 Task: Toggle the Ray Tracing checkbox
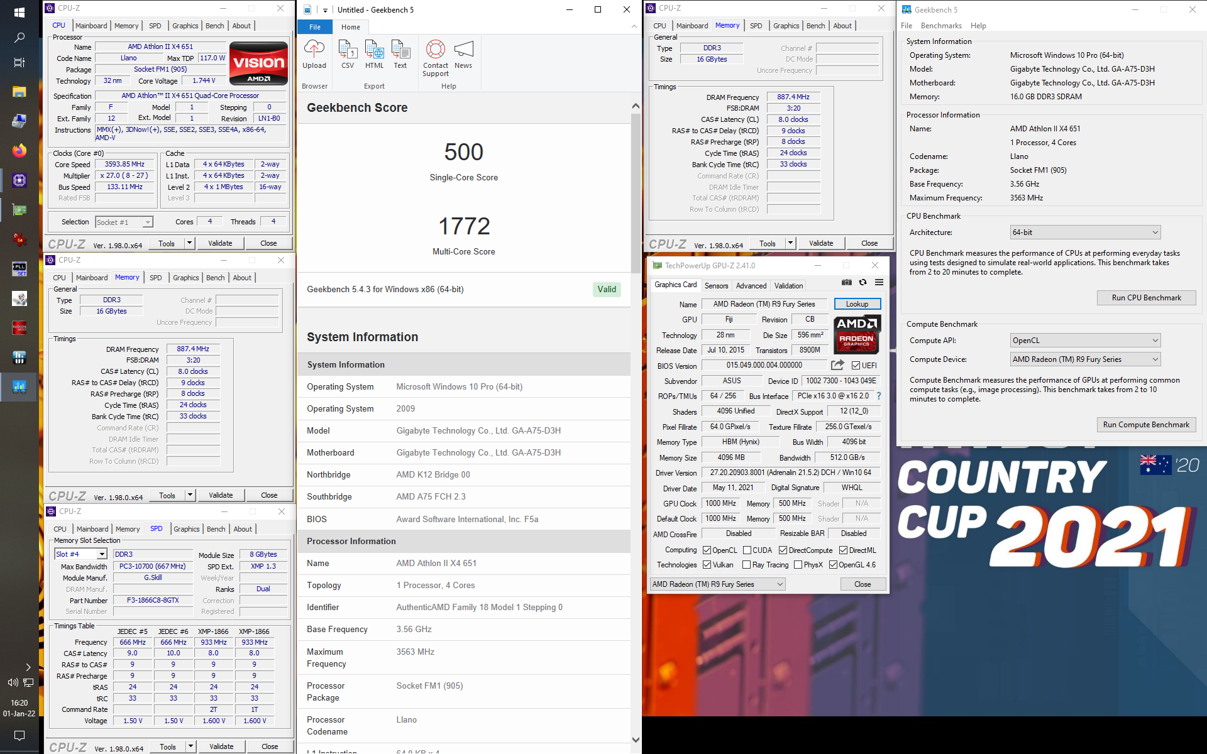tap(747, 565)
